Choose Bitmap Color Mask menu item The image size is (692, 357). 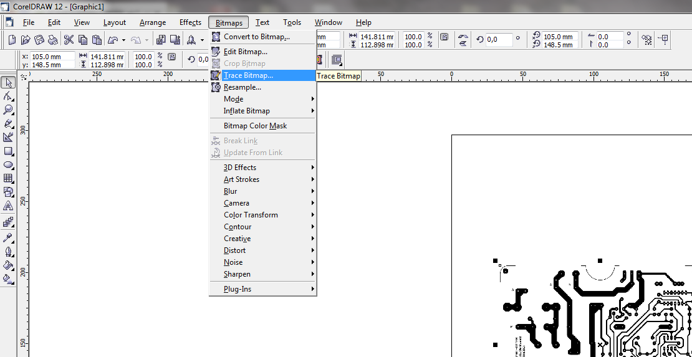pyautogui.click(x=262, y=126)
